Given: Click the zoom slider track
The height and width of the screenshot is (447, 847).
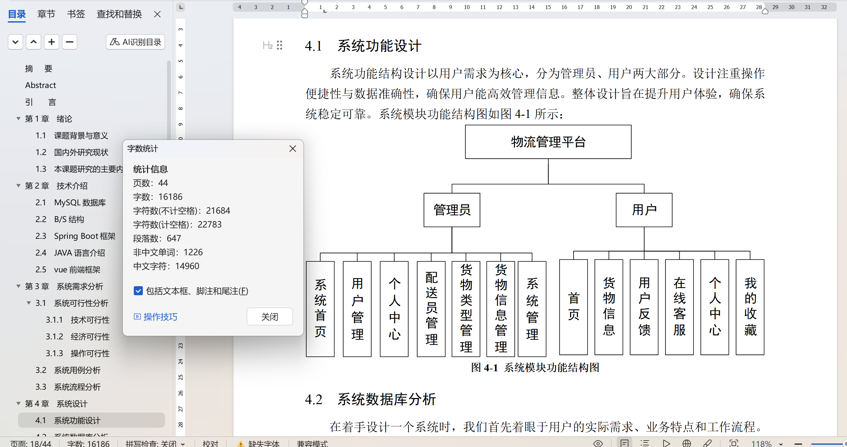Looking at the screenshot, I should (x=825, y=444).
